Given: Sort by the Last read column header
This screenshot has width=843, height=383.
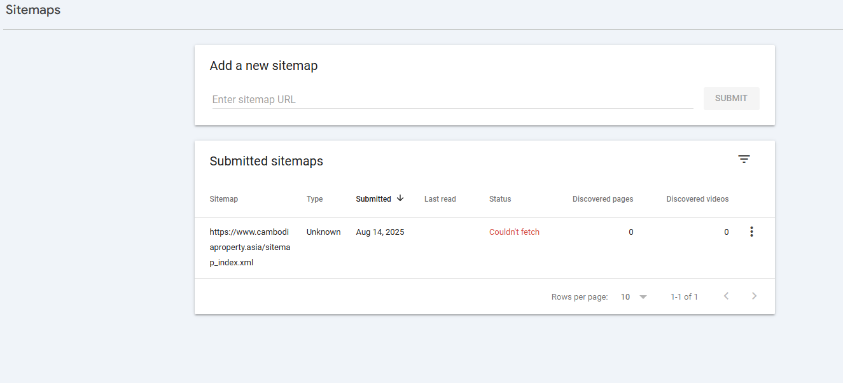Looking at the screenshot, I should point(440,199).
